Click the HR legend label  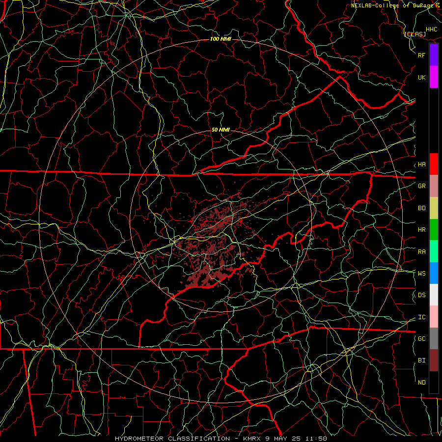pyautogui.click(x=422, y=229)
